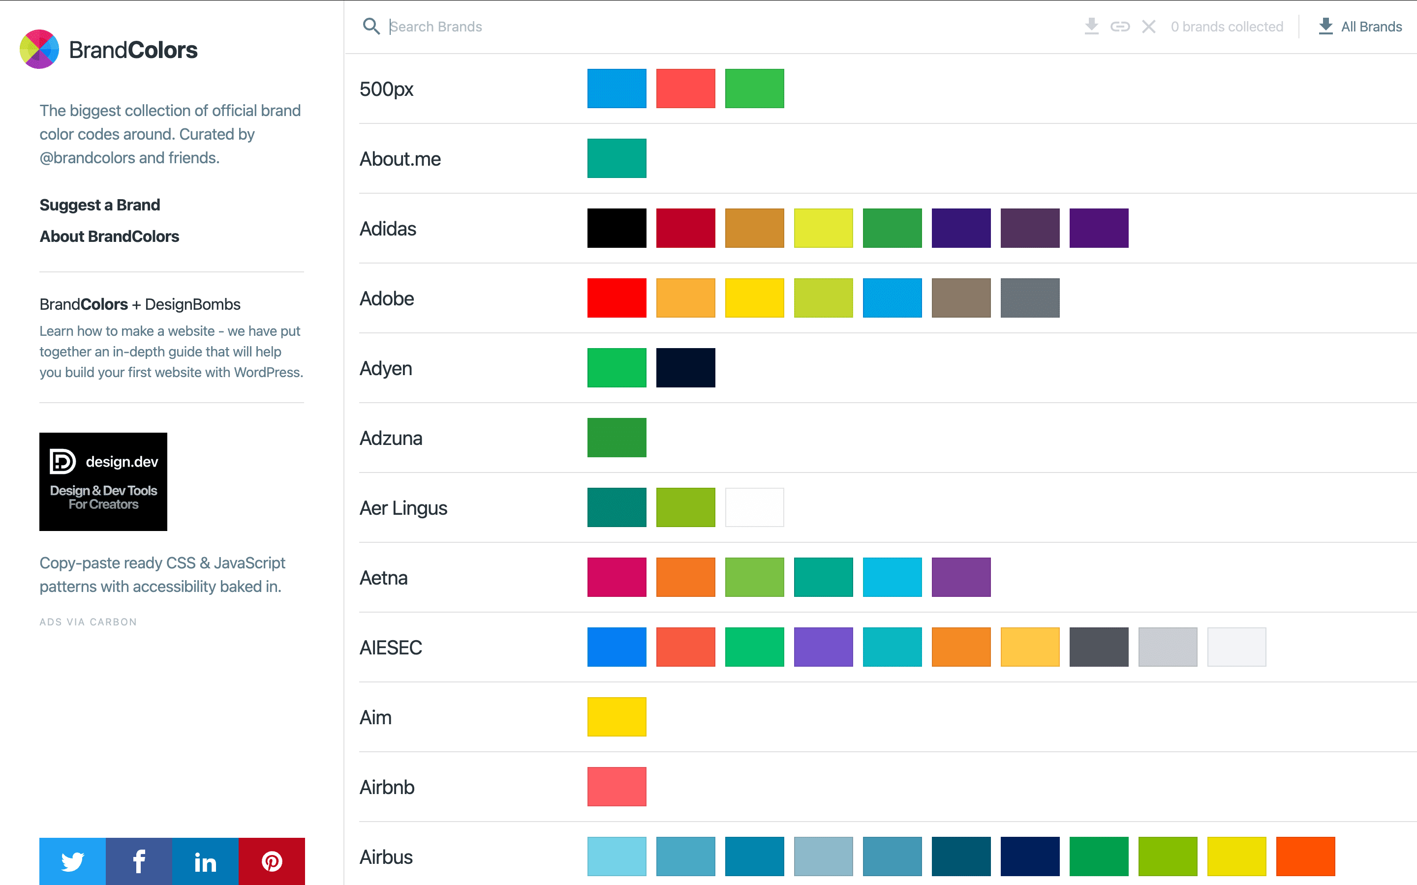Select the Adidas brand name
The width and height of the screenshot is (1417, 885).
388,228
